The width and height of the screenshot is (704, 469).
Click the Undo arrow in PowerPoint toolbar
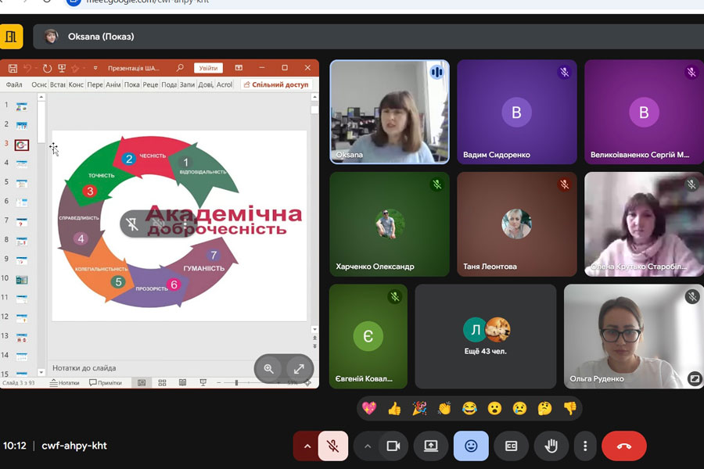(27, 68)
